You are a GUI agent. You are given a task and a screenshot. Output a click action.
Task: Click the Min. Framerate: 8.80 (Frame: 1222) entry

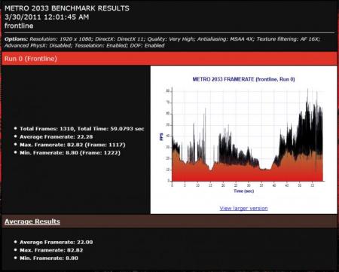pos(70,153)
